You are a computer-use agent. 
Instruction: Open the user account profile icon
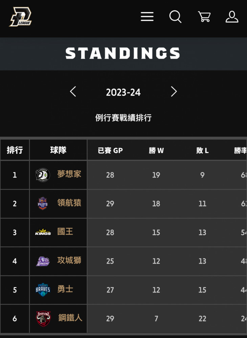[x=232, y=17]
